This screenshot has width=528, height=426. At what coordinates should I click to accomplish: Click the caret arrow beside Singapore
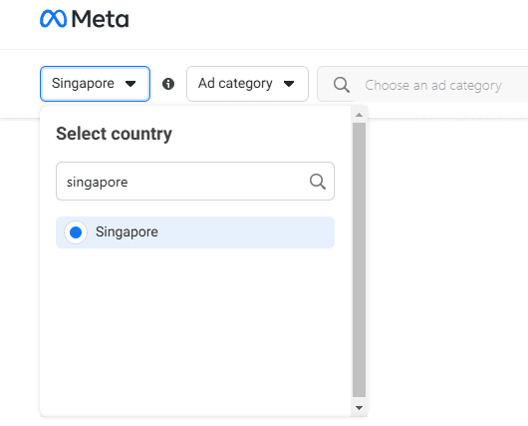[131, 84]
